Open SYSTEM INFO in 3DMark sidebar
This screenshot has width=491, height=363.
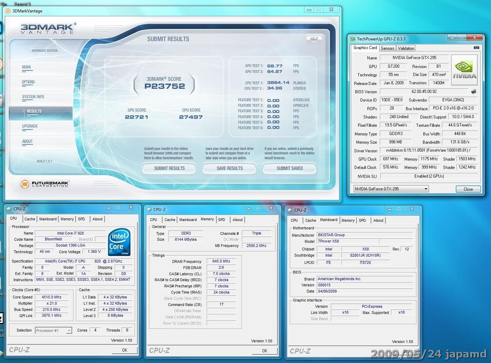pyautogui.click(x=33, y=97)
